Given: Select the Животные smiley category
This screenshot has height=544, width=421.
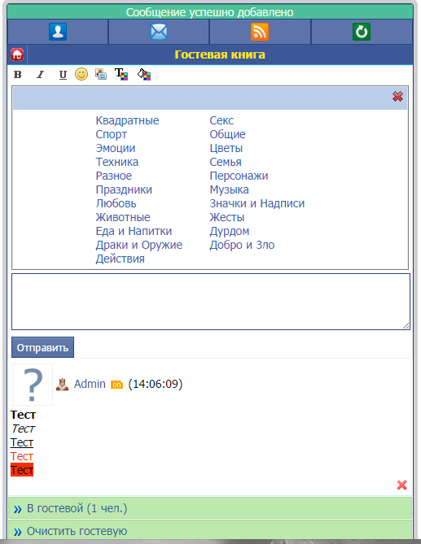Looking at the screenshot, I should tap(123, 217).
